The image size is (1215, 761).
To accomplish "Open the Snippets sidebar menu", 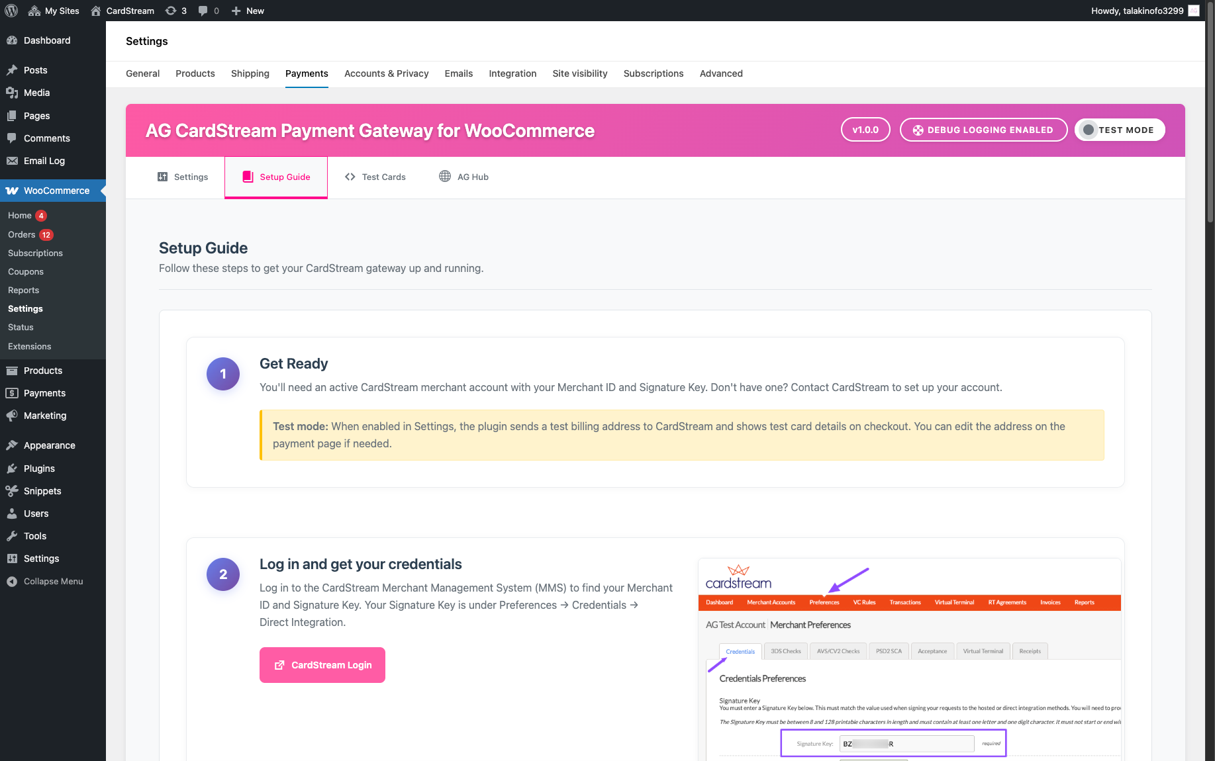I will coord(42,491).
